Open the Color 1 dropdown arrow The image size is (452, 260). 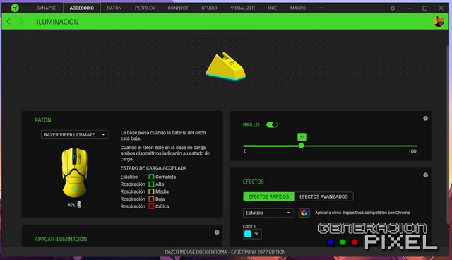256,234
